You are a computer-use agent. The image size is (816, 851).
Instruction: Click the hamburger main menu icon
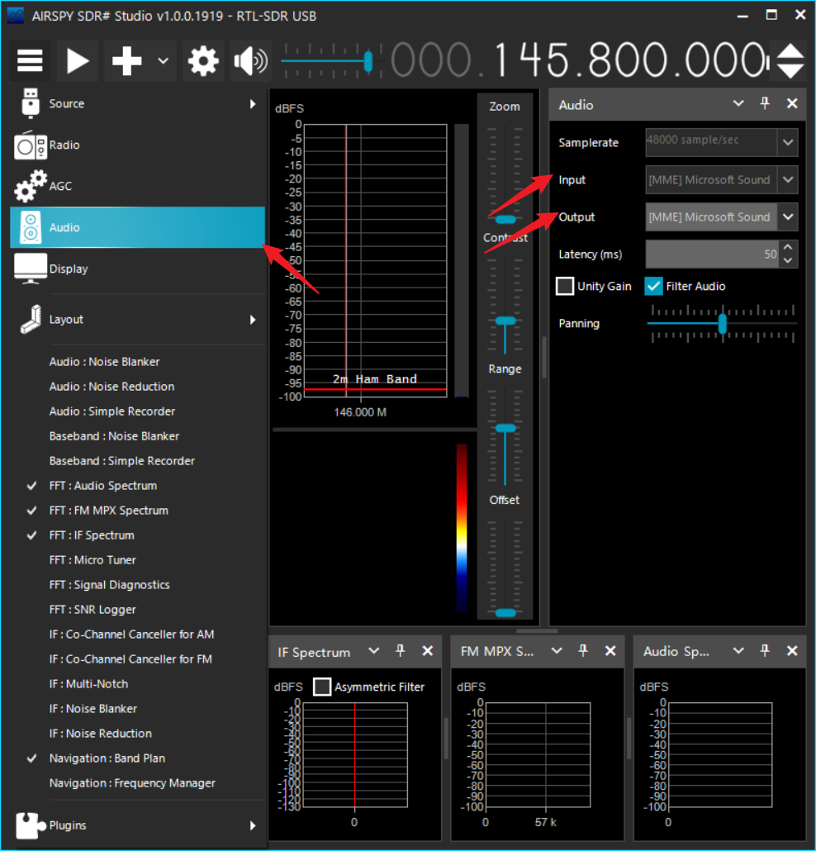pos(31,60)
